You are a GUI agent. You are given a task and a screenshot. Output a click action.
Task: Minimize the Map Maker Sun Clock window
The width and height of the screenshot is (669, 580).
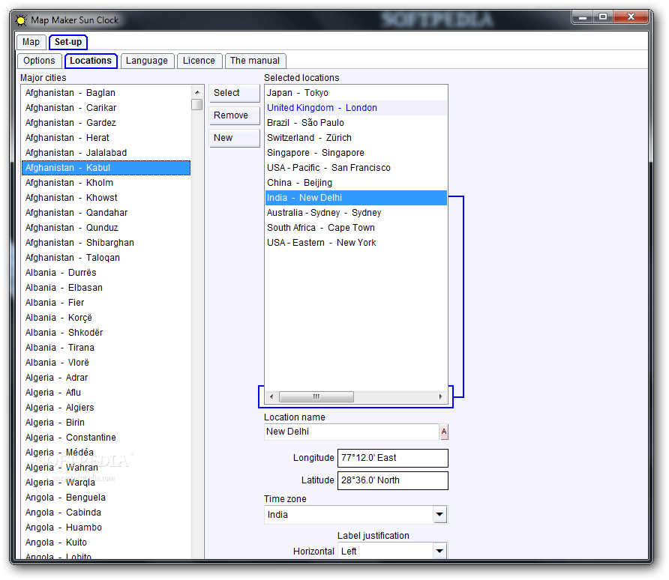point(583,17)
